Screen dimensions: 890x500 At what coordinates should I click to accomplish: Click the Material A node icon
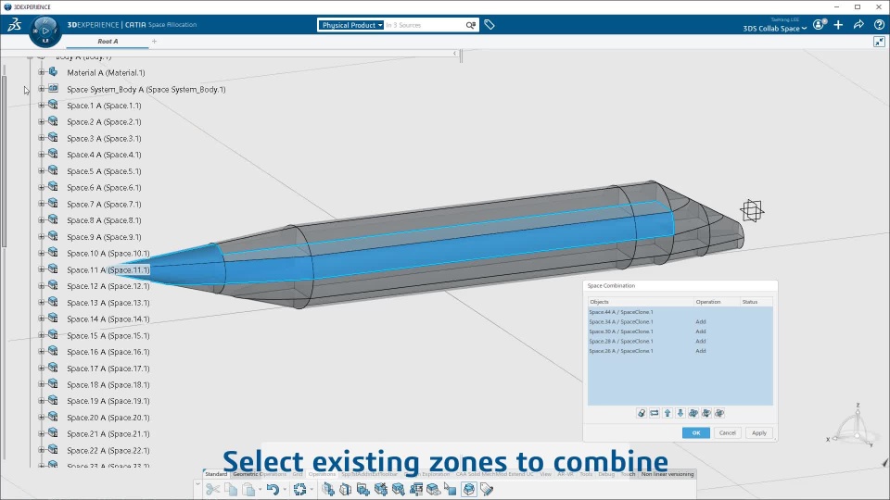53,72
